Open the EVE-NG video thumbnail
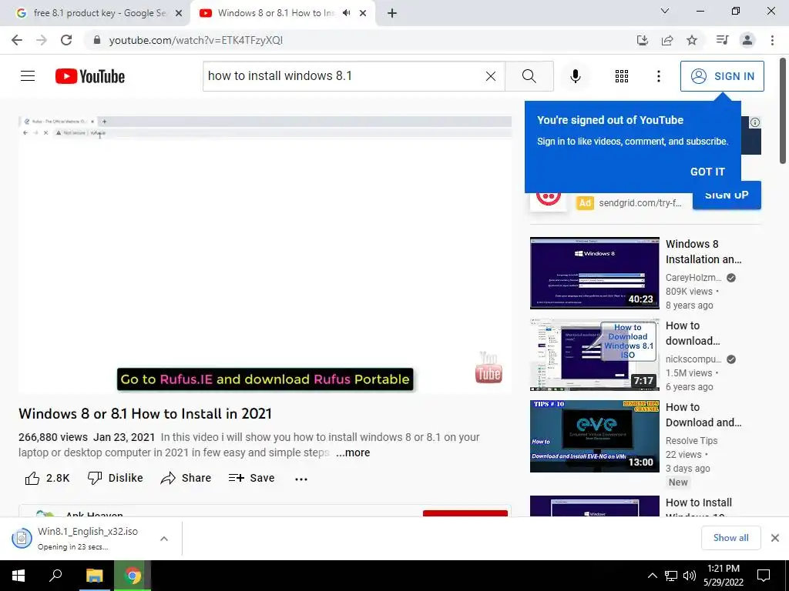 pyautogui.click(x=594, y=436)
